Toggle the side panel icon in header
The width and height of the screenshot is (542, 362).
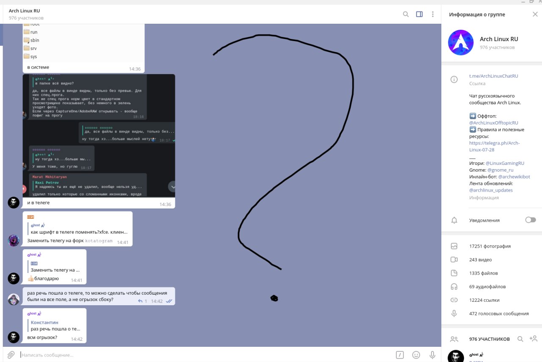(x=419, y=14)
